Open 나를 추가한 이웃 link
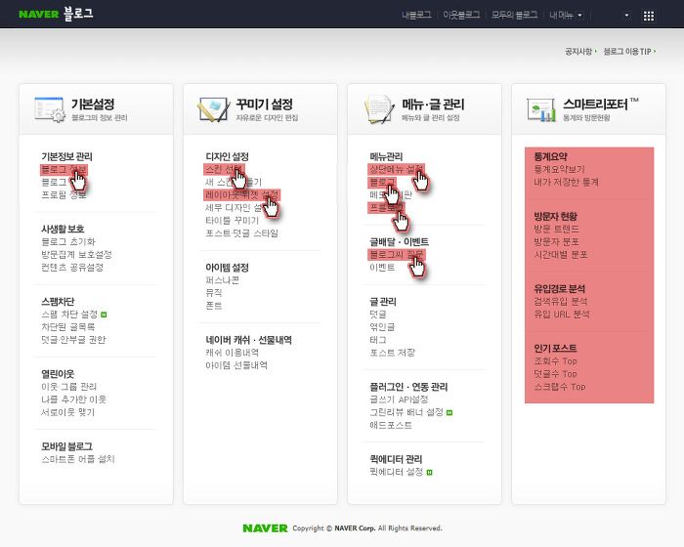 click(73, 400)
